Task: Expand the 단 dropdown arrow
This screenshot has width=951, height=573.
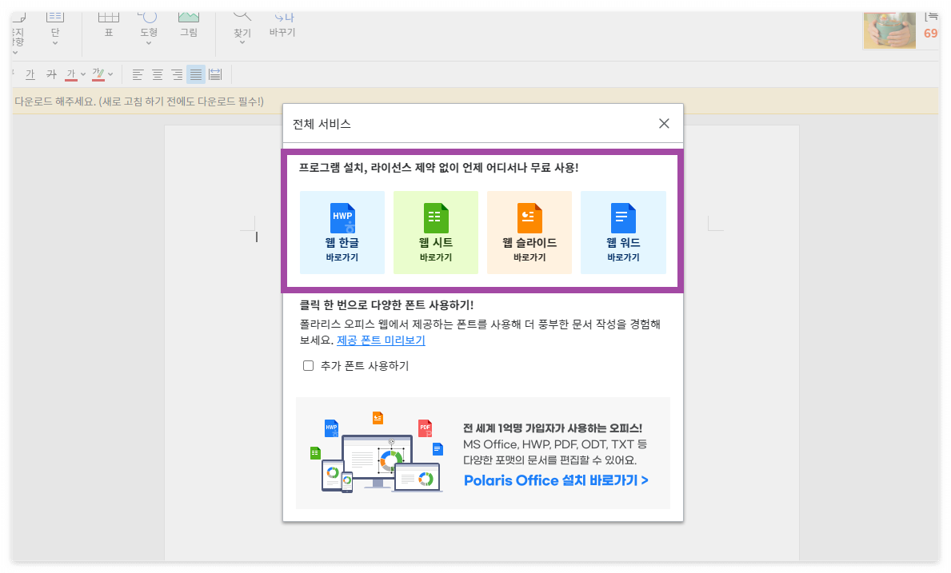Action: click(x=55, y=43)
